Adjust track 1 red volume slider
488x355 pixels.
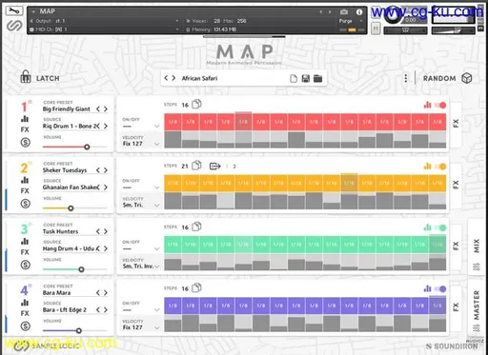[x=75, y=147]
